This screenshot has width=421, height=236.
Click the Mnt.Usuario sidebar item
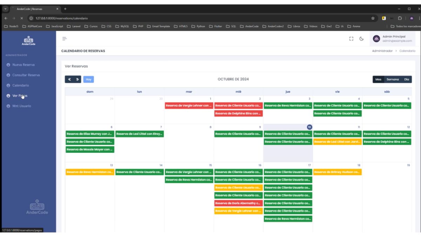click(x=21, y=106)
